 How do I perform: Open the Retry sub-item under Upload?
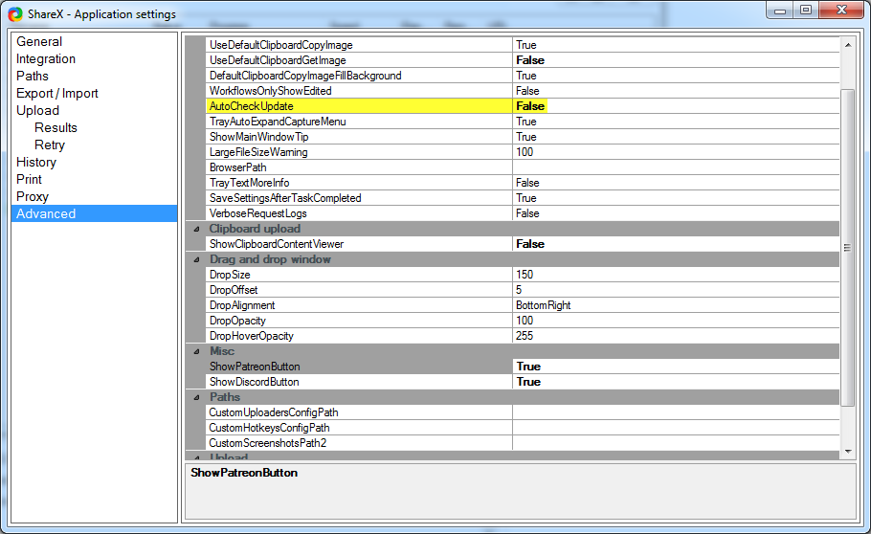pyautogui.click(x=50, y=145)
